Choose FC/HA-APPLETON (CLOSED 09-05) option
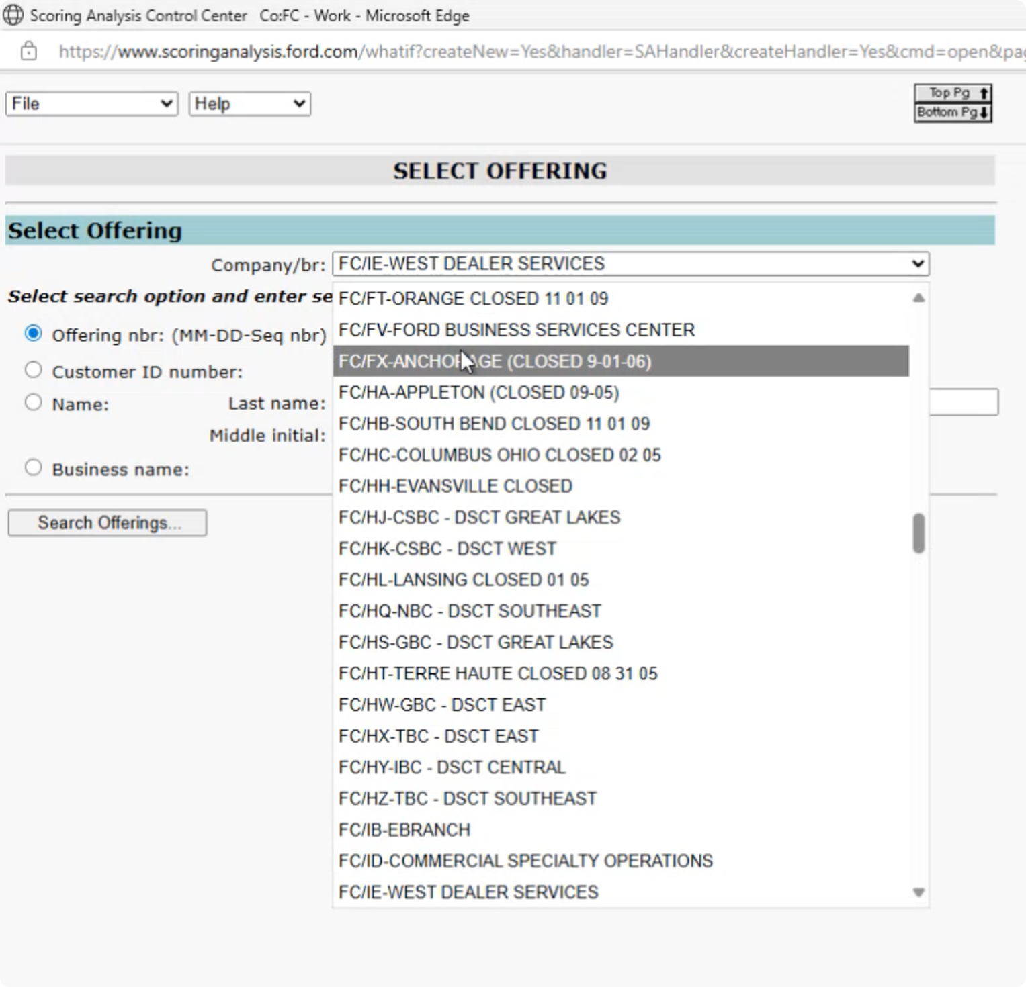The image size is (1026, 987). pyautogui.click(x=621, y=392)
